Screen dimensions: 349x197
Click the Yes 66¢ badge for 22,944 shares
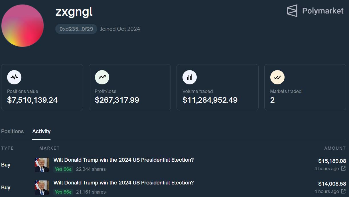point(63,169)
